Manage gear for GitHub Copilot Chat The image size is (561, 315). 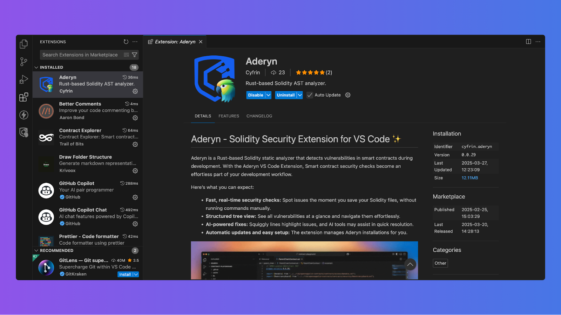(135, 224)
